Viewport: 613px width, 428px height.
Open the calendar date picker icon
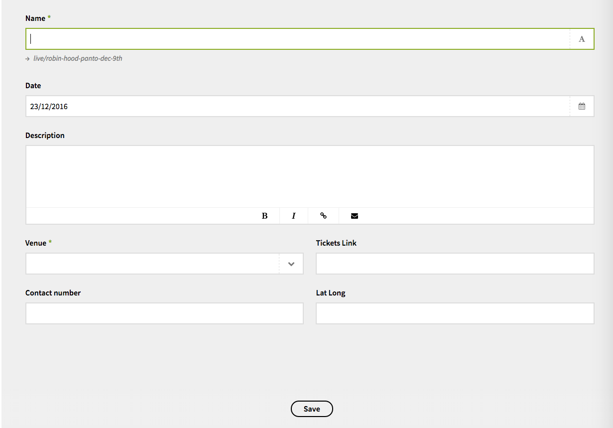point(582,106)
